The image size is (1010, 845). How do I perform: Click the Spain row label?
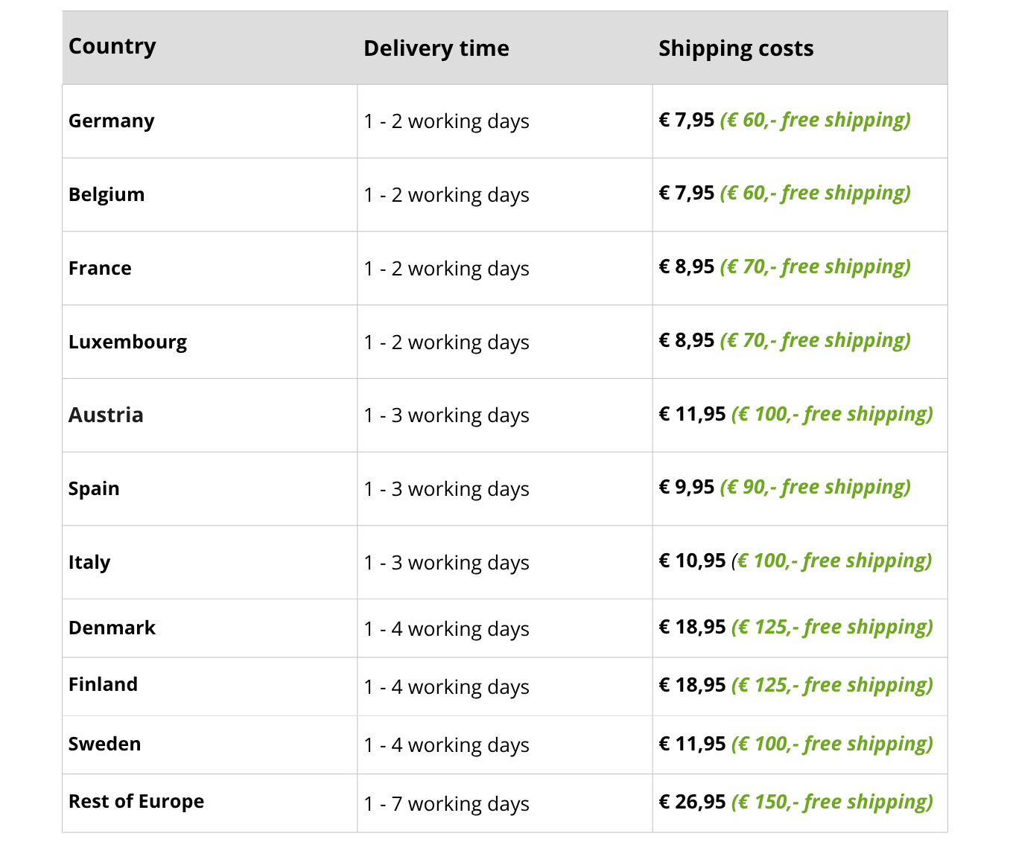[94, 488]
